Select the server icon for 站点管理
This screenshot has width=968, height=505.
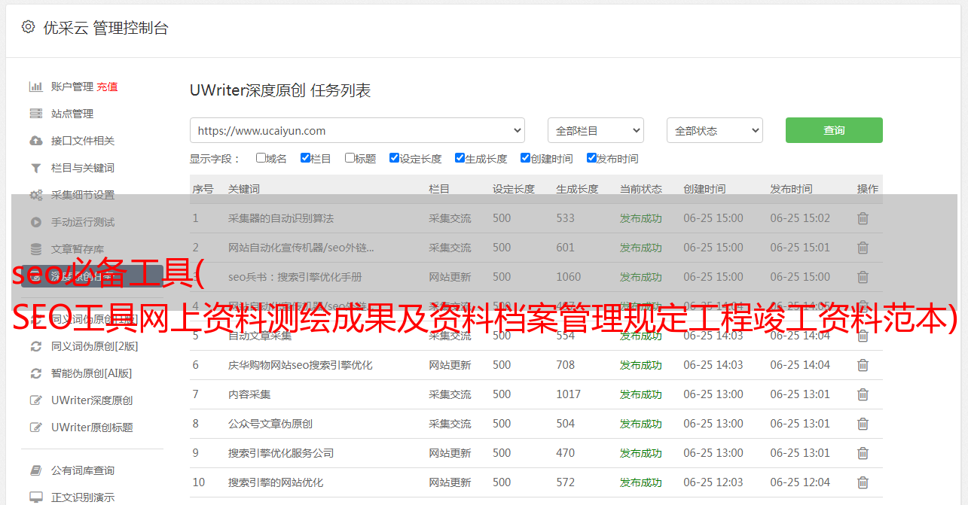point(35,114)
